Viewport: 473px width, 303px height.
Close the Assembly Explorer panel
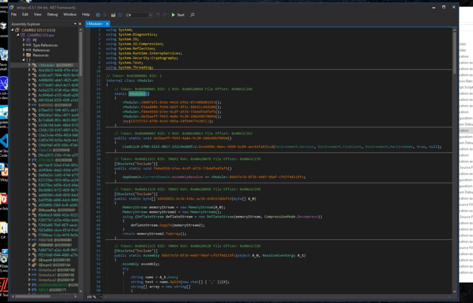pyautogui.click(x=80, y=24)
